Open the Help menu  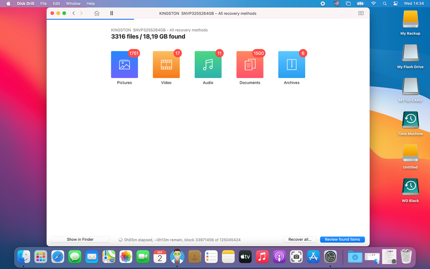pyautogui.click(x=91, y=3)
